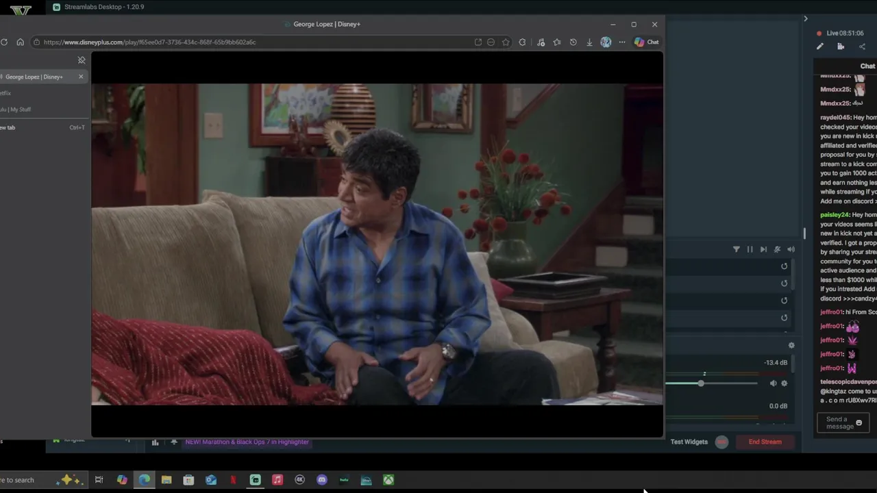Open link in app icon in address bar
This screenshot has width=877, height=493.
(478, 42)
